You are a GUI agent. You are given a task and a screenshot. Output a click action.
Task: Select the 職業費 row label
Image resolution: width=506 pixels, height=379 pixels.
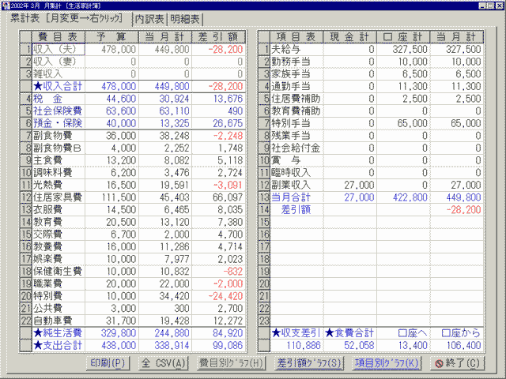(x=59, y=283)
